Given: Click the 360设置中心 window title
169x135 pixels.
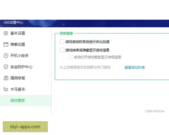Looking at the screenshot, I should tap(13, 22).
